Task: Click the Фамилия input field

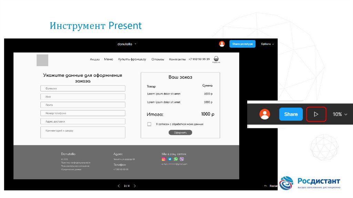Action: click(x=83, y=88)
